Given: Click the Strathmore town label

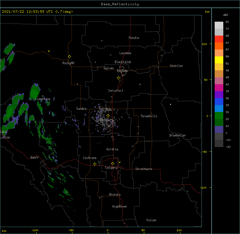Looking at the screenshot, I should pos(144,169).
